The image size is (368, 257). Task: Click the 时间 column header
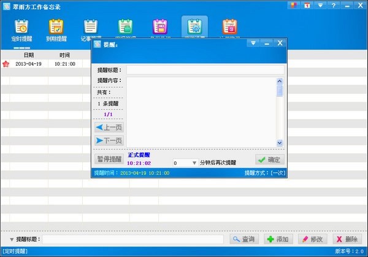click(x=64, y=55)
